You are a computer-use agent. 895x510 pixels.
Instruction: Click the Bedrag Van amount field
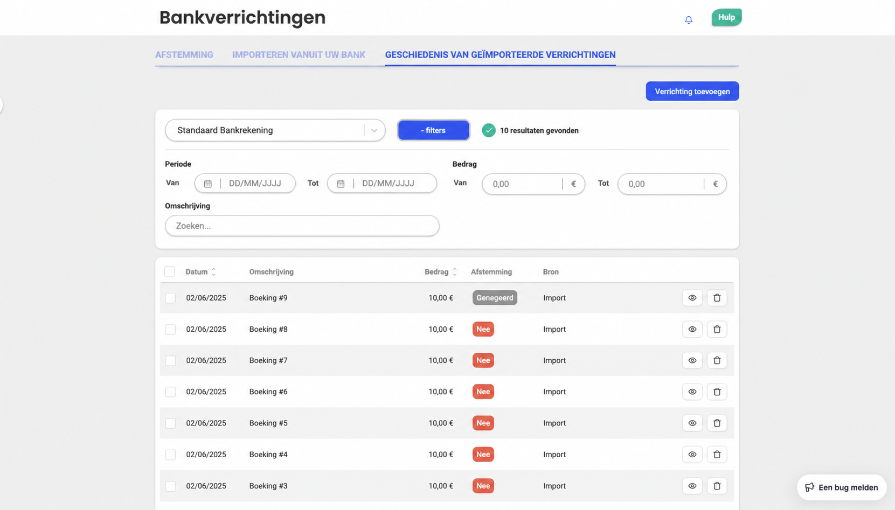tap(533, 184)
